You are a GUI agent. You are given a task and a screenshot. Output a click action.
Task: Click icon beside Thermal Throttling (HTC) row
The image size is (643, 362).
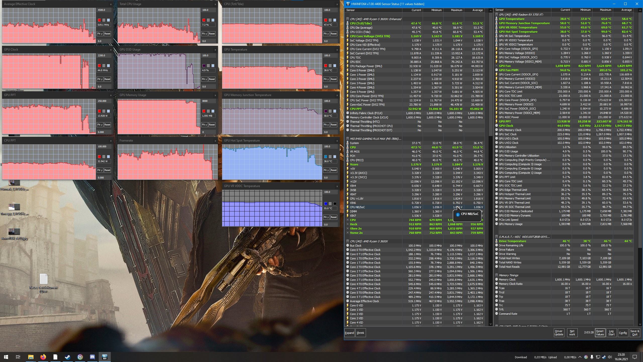tap(348, 122)
